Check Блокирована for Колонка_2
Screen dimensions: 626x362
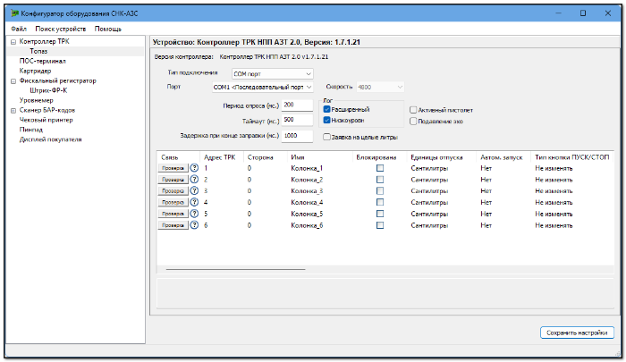(x=380, y=180)
